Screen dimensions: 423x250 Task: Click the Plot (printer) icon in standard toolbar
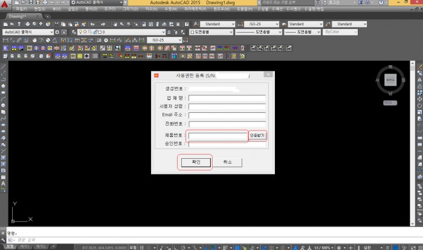[x=28, y=24]
